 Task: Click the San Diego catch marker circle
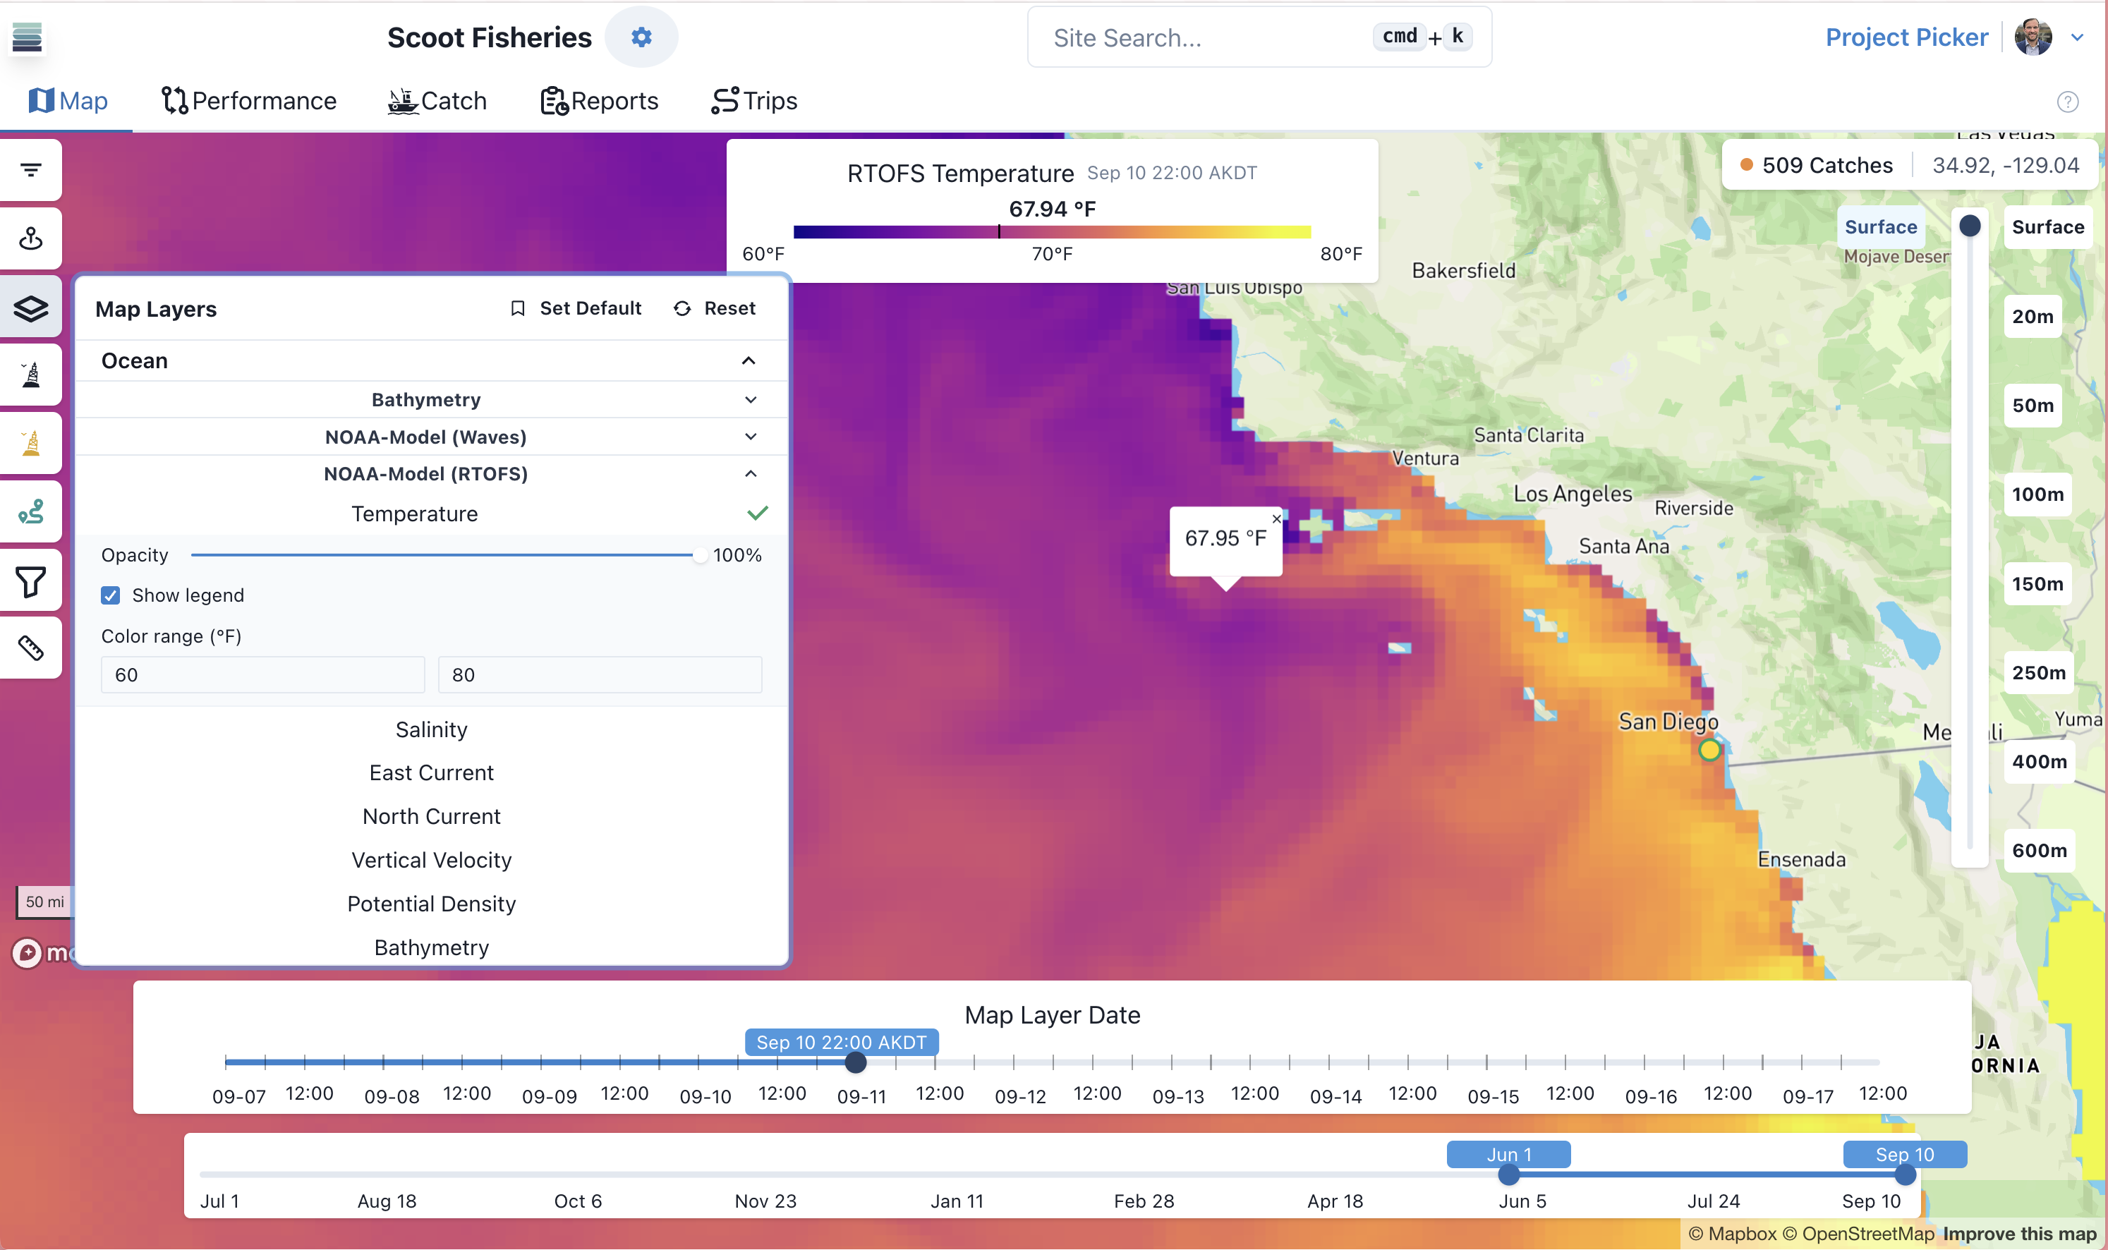point(1709,749)
